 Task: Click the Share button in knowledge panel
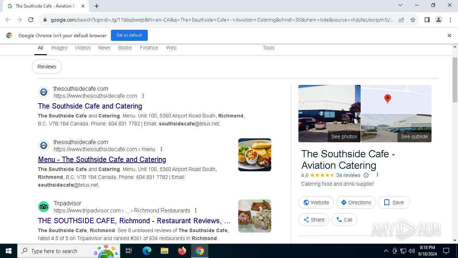click(x=313, y=220)
